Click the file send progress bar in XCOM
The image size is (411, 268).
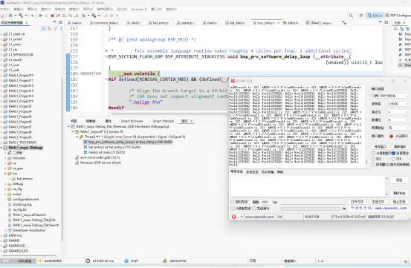point(311,209)
